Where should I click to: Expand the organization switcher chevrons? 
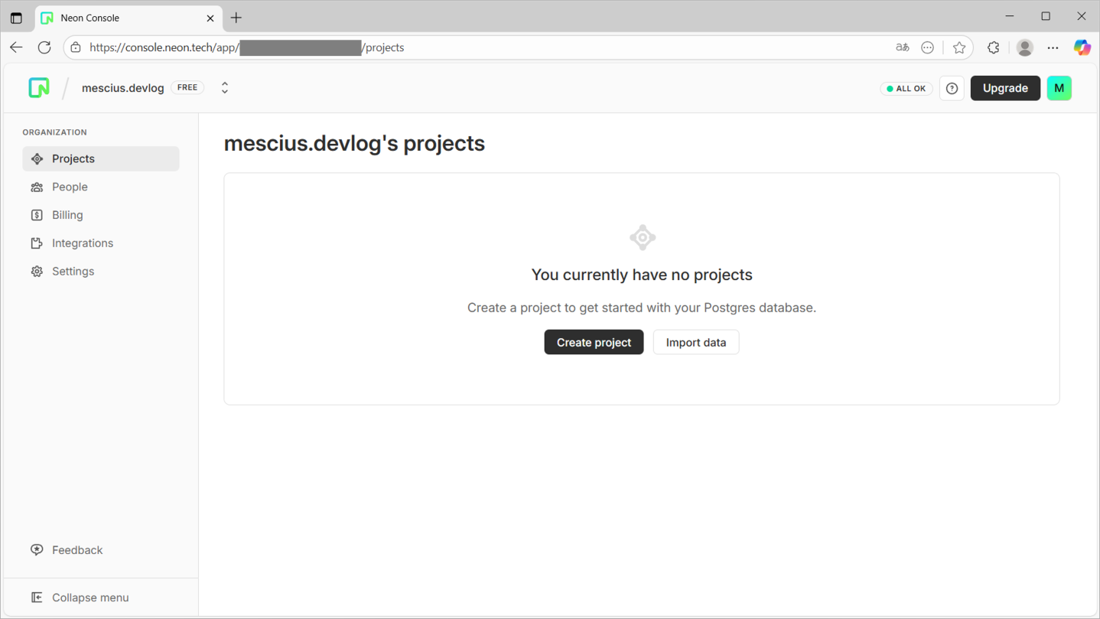pyautogui.click(x=225, y=88)
